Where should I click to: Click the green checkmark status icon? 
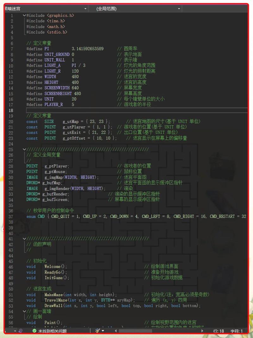34,331
